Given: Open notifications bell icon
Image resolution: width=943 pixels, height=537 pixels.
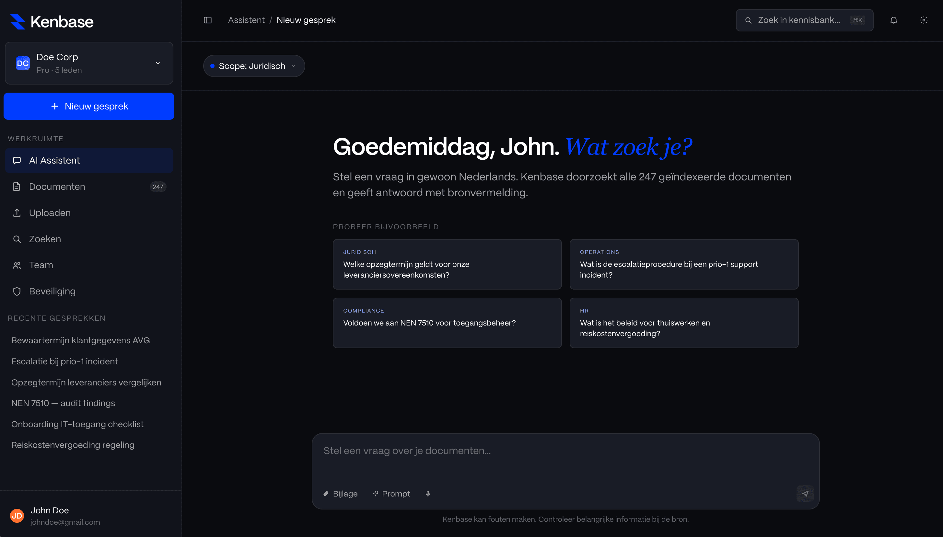Looking at the screenshot, I should [893, 20].
